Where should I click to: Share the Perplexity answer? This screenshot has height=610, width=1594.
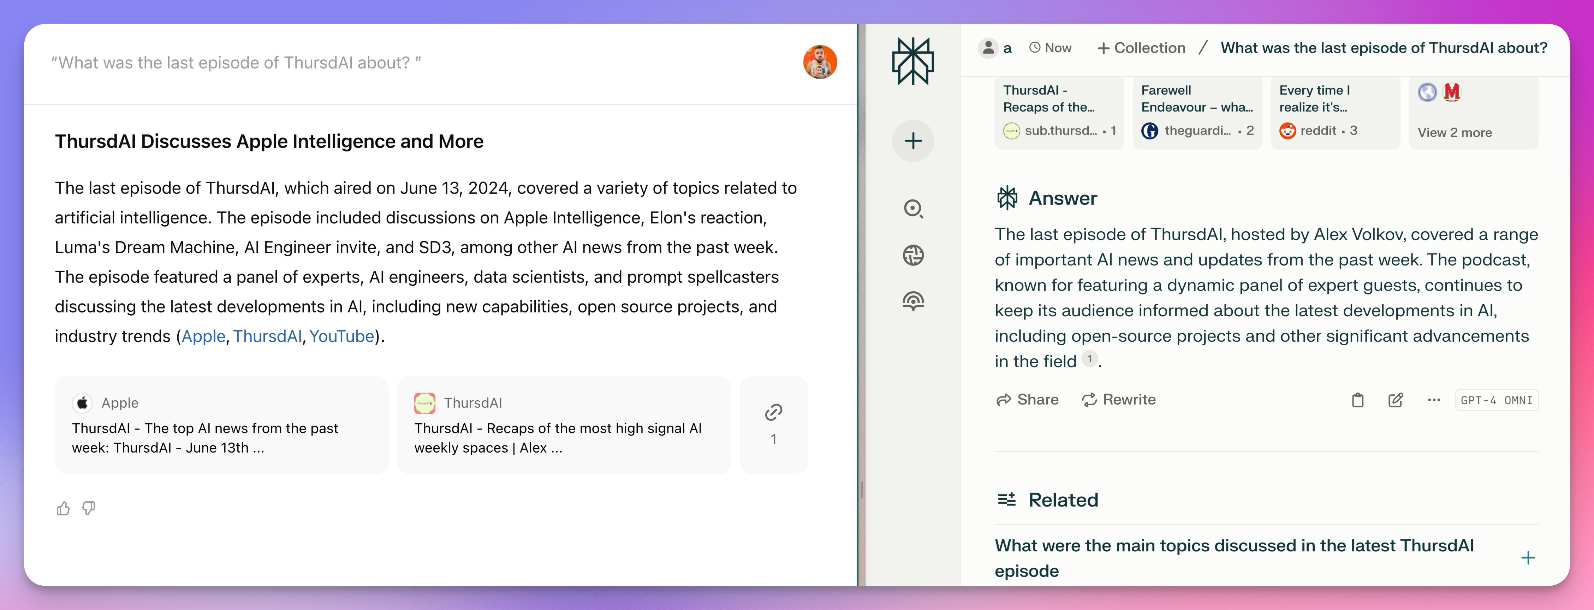pyautogui.click(x=1027, y=400)
